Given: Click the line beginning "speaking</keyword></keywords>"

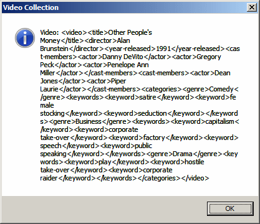Looking at the screenshot, I should [x=139, y=154].
